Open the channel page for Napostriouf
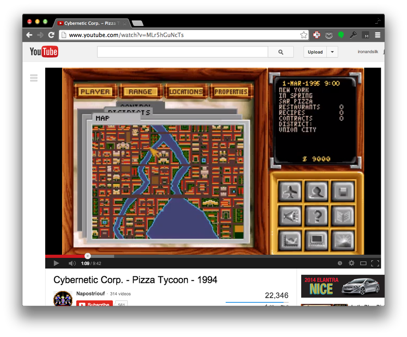 click(90, 293)
